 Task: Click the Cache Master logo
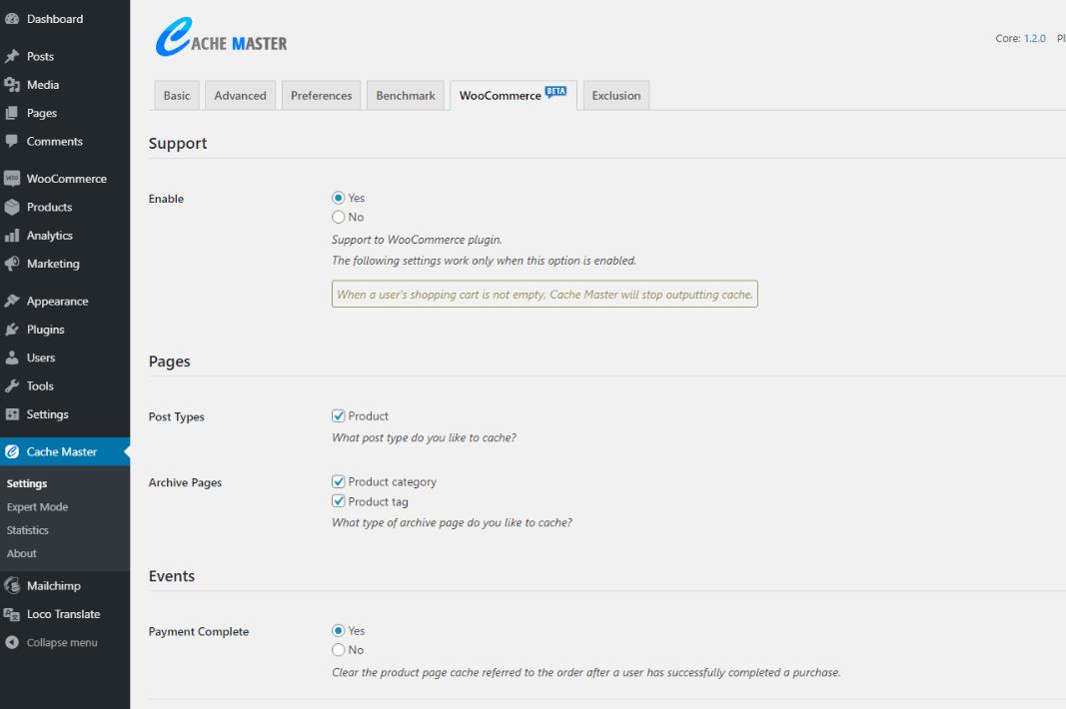pyautogui.click(x=221, y=37)
